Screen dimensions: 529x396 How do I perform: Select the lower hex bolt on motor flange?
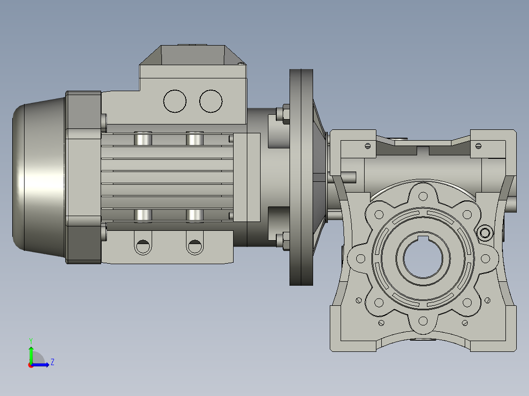coord(284,241)
